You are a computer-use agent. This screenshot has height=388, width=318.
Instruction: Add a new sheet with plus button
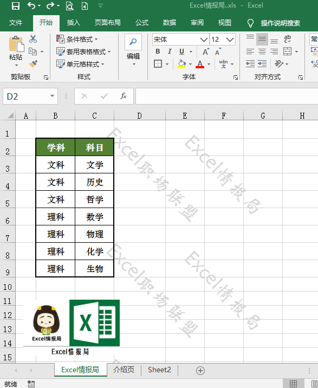200,371
